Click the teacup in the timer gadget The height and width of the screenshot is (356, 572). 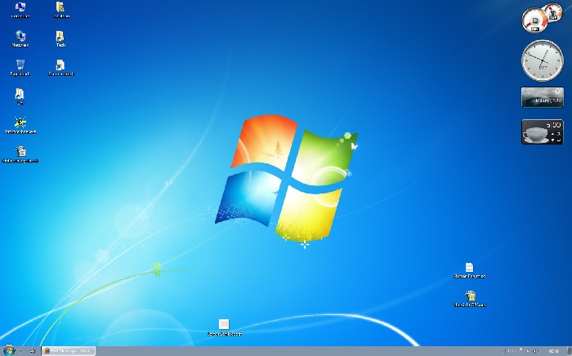pos(535,135)
